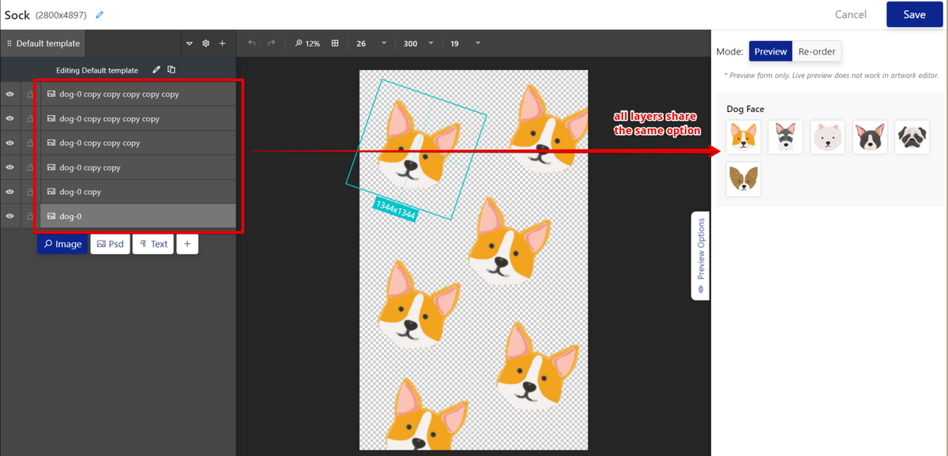The image size is (948, 456).
Task: Hide the dog-0 layer with eye icon
Action: tap(10, 216)
